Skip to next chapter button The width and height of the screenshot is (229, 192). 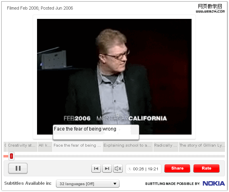(x=107, y=169)
